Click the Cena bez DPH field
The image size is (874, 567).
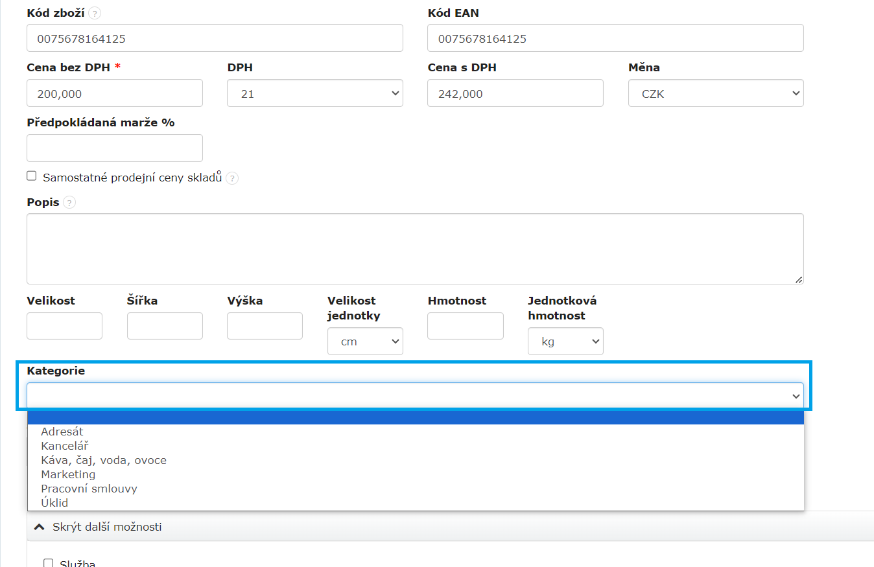point(114,93)
